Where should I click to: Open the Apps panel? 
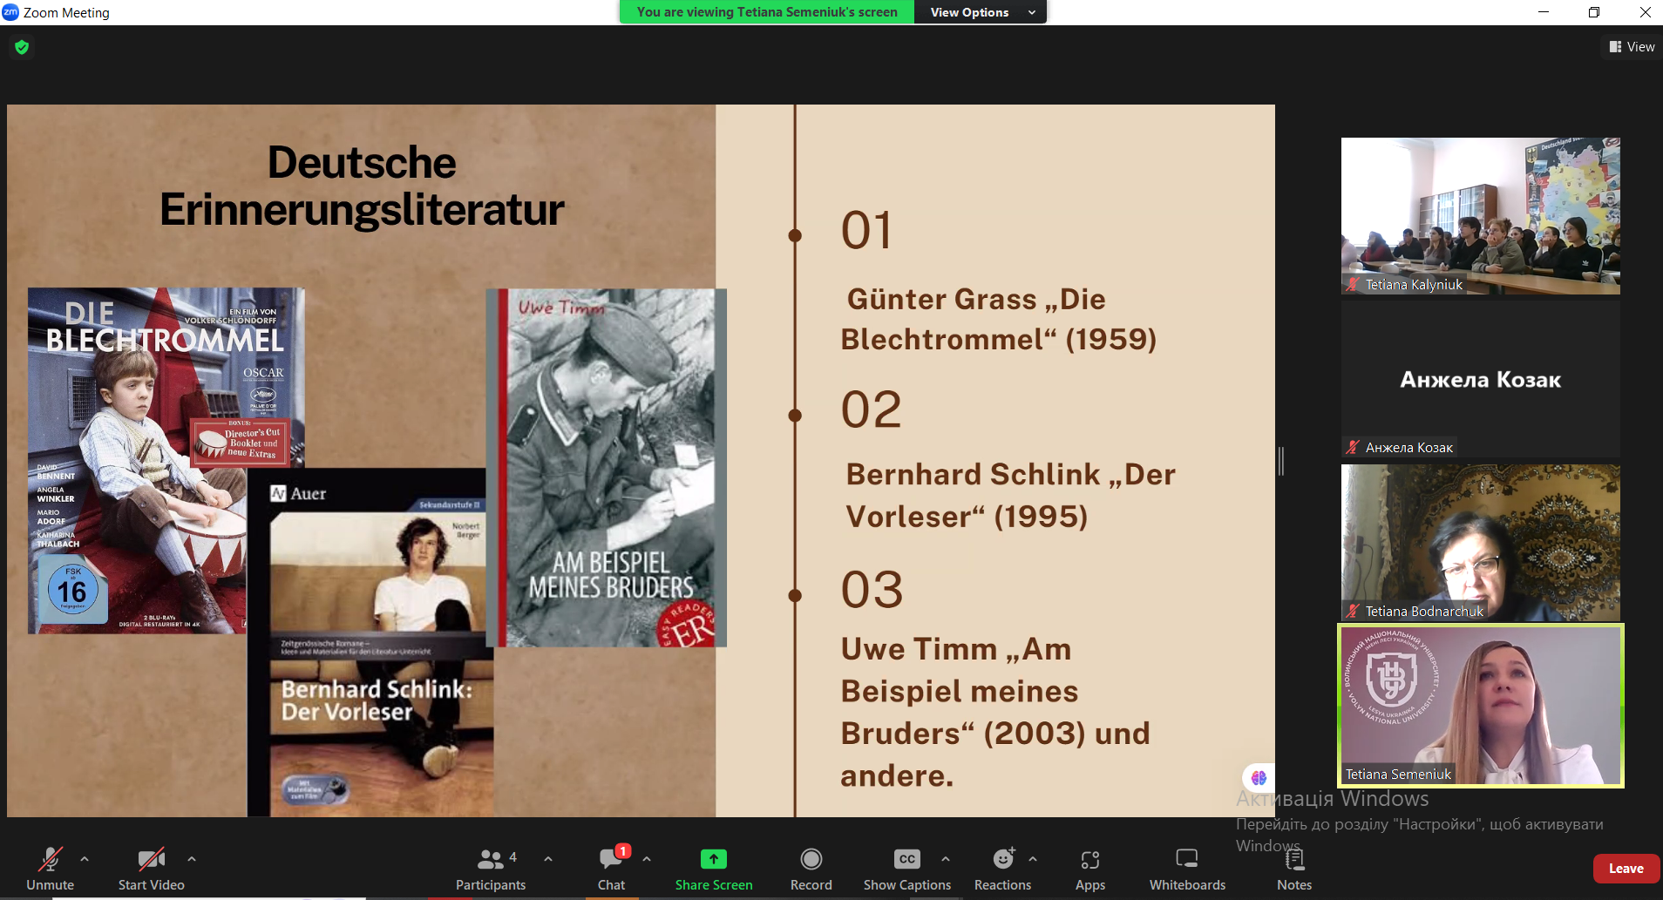pos(1089,869)
